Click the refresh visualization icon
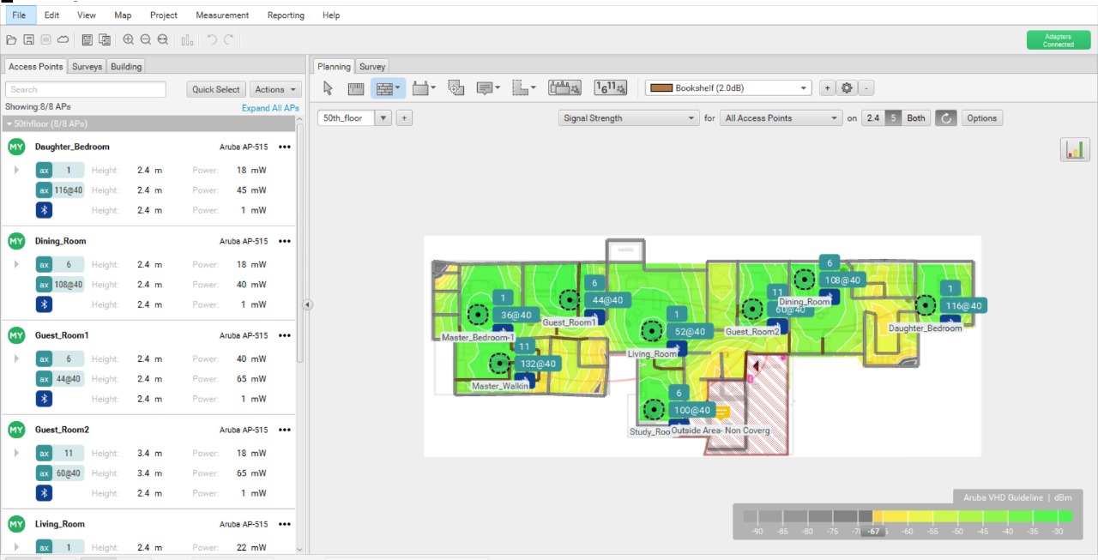 [x=945, y=118]
